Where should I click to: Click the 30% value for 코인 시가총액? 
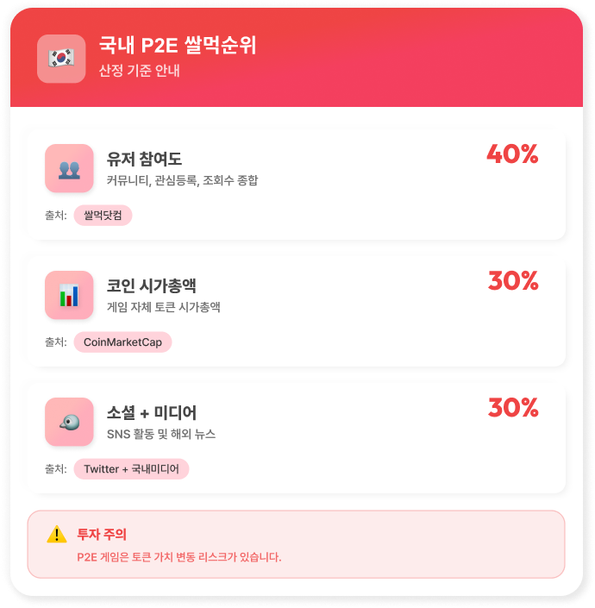(513, 281)
